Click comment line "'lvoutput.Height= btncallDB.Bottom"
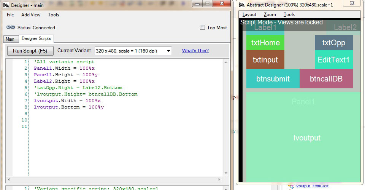The height and width of the screenshot is (190, 365). (x=86, y=94)
